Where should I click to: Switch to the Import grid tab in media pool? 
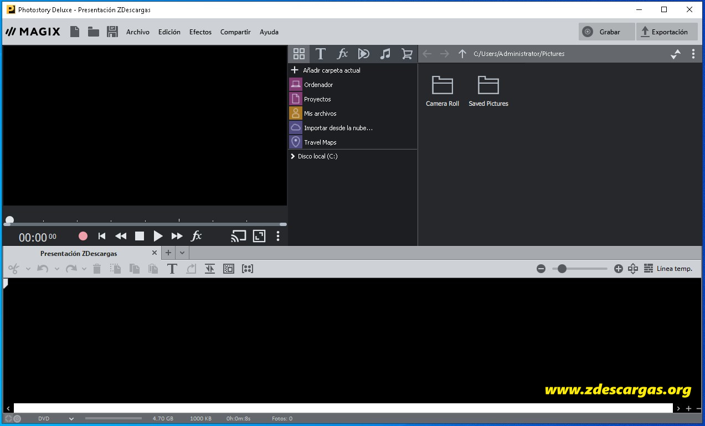[299, 54]
